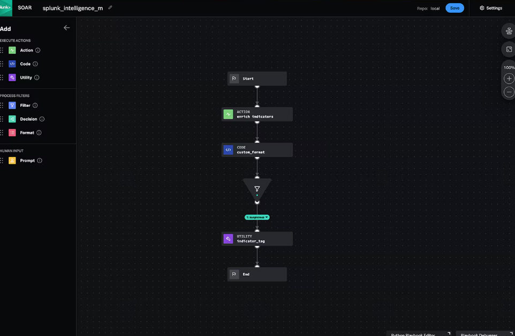Screen dimensions: 515x336
Task: Click the info icon next to Decision
Action: tap(43, 119)
